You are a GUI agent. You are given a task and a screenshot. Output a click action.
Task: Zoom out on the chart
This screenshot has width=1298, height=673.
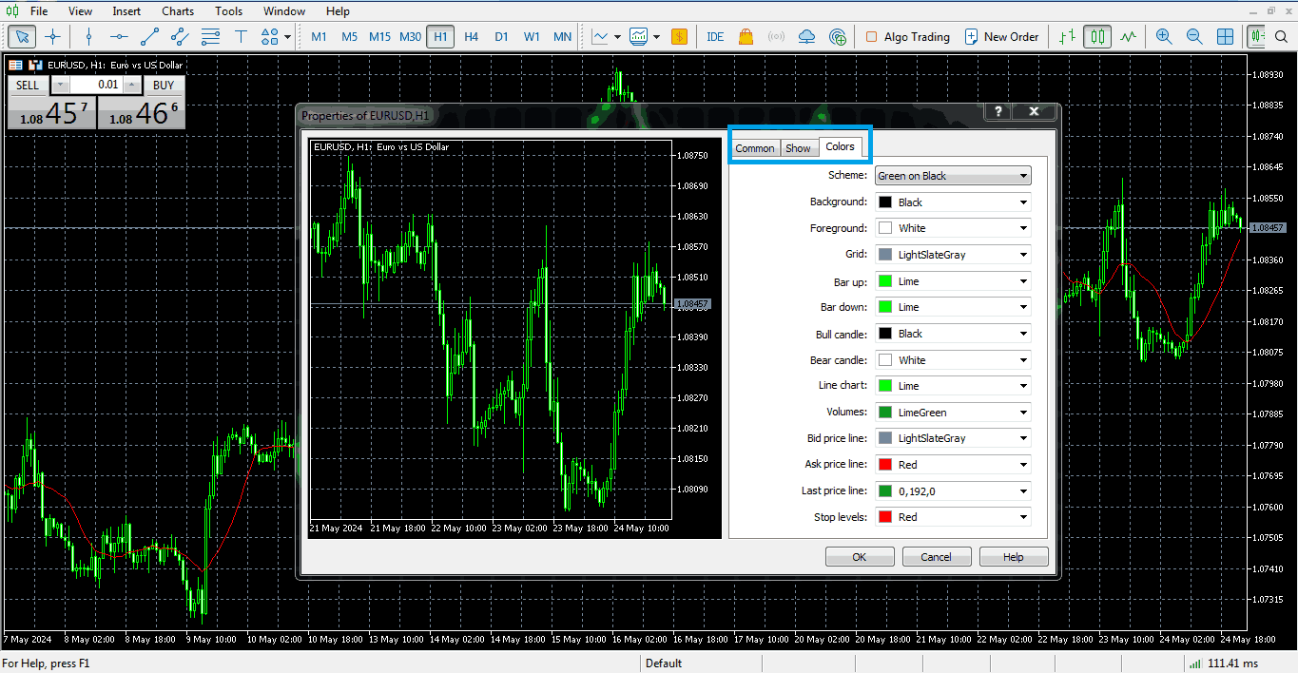(1194, 37)
